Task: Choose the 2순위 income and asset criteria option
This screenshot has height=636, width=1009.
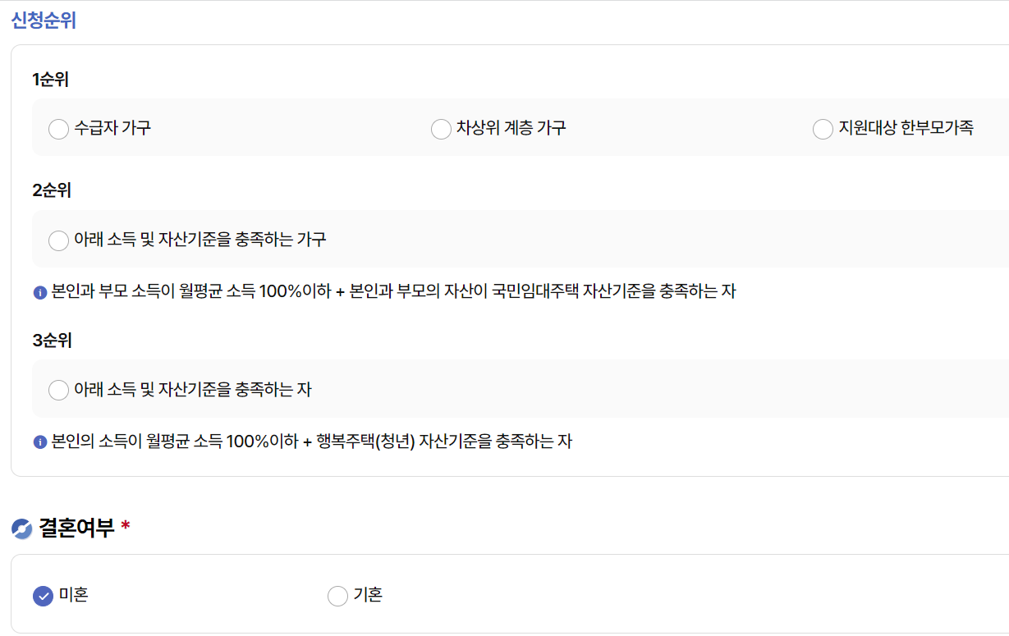Action: click(57, 240)
